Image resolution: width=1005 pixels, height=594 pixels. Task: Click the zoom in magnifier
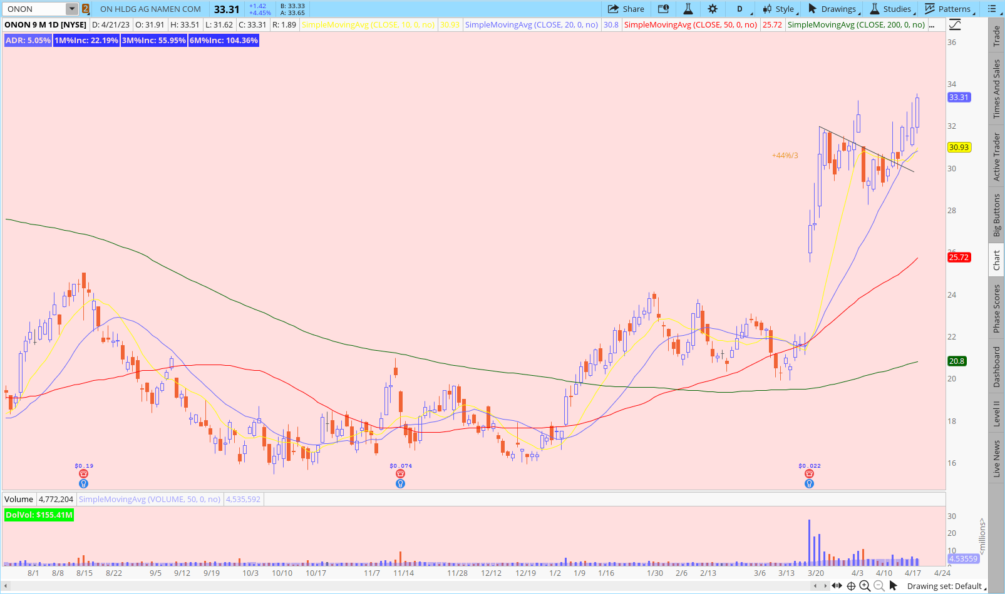coord(865,586)
